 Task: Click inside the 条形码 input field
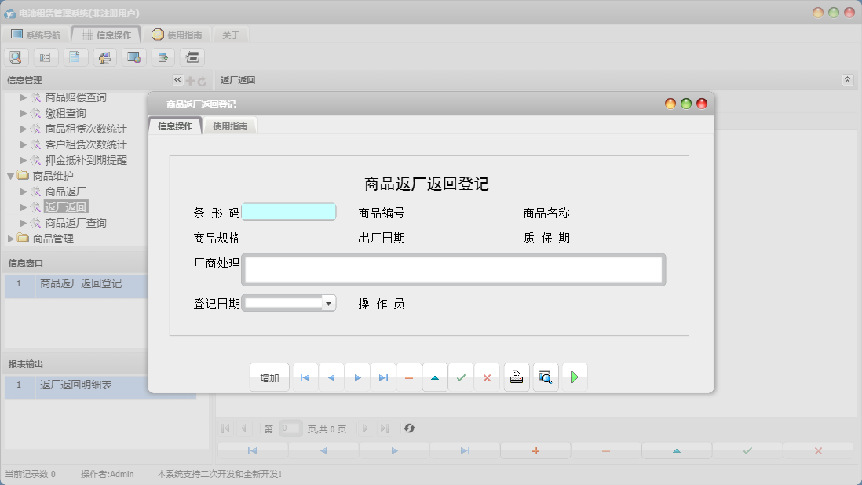coord(289,212)
